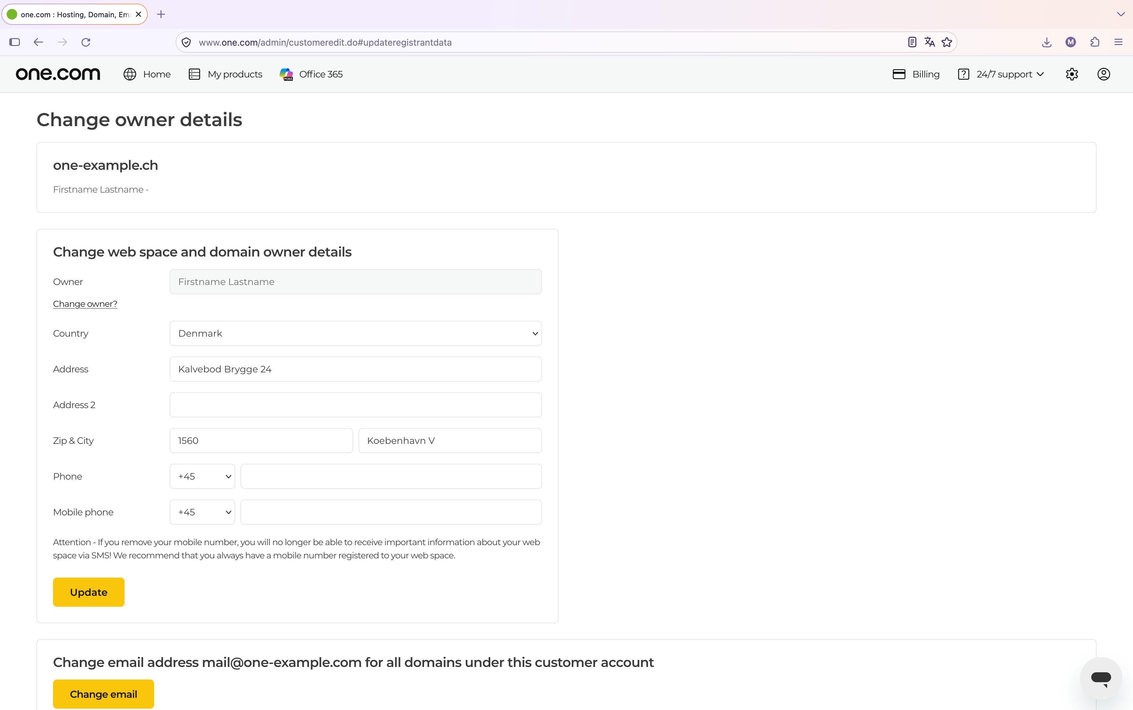Click the Zip field containing 1560
1133x710 pixels.
[x=261, y=441]
